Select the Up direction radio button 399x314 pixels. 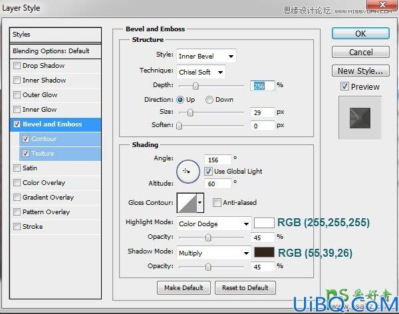coord(180,100)
